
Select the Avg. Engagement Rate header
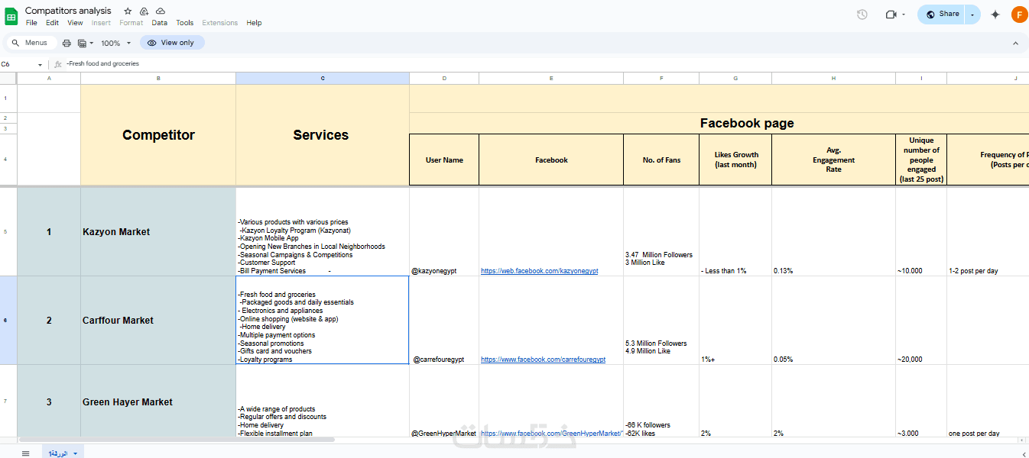coord(833,160)
